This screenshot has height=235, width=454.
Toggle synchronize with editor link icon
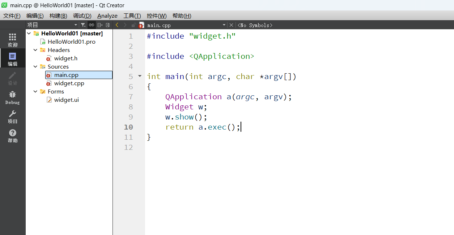coord(92,25)
